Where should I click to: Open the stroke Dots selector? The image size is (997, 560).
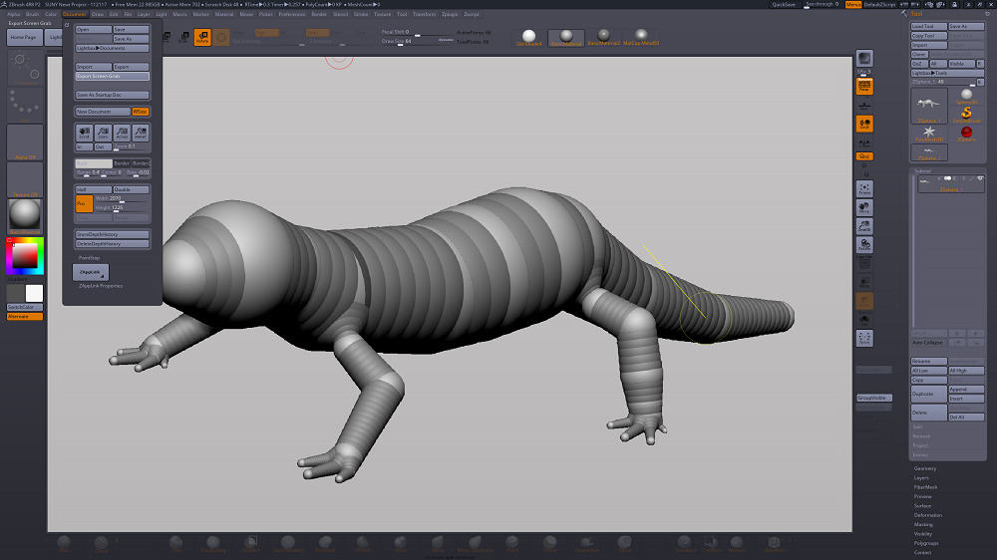tap(25, 105)
